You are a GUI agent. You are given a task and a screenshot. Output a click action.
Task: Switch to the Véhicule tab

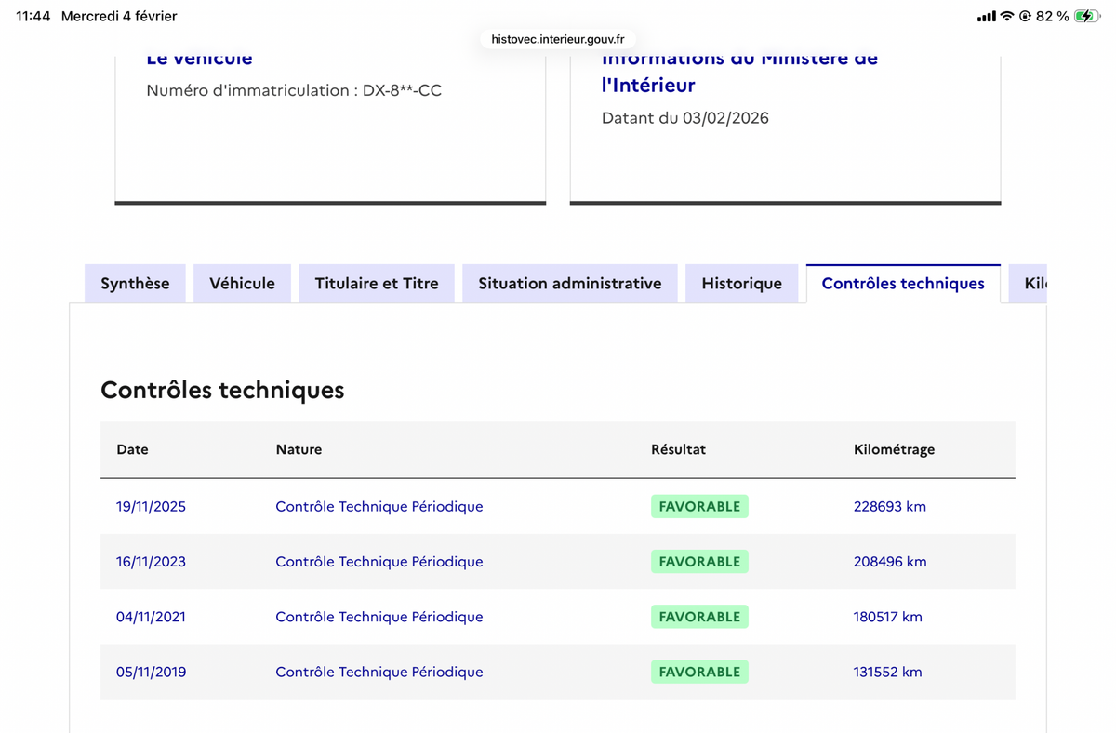coord(242,284)
